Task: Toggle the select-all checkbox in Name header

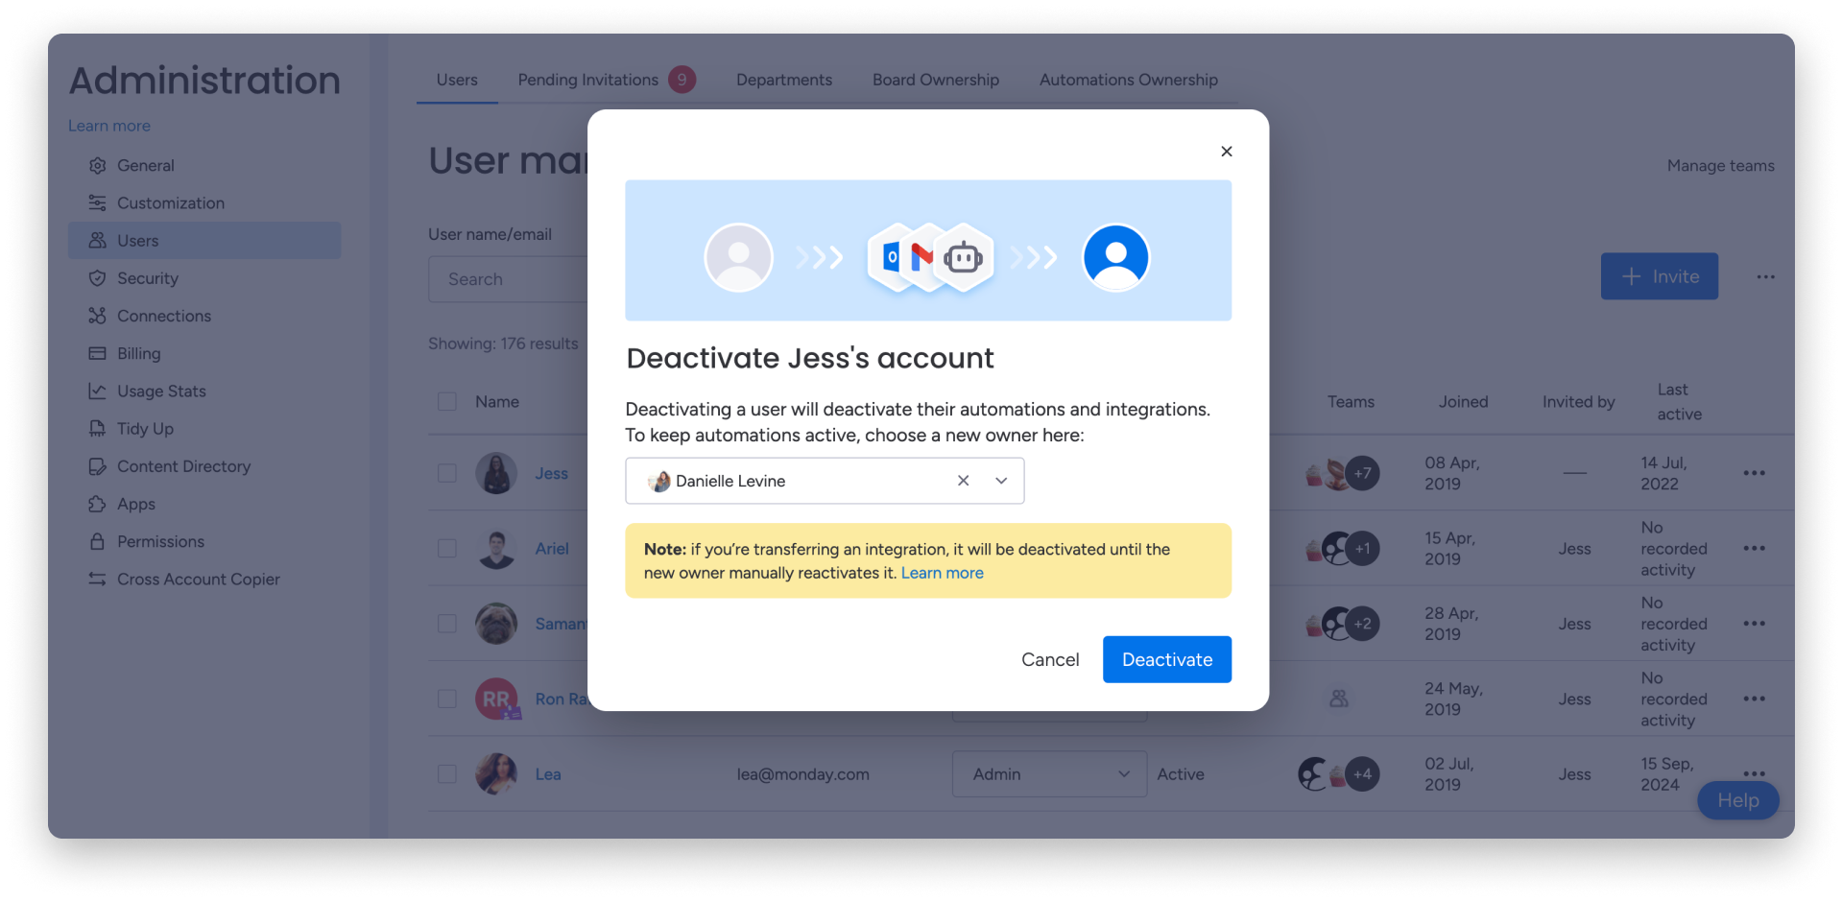Action: (447, 401)
